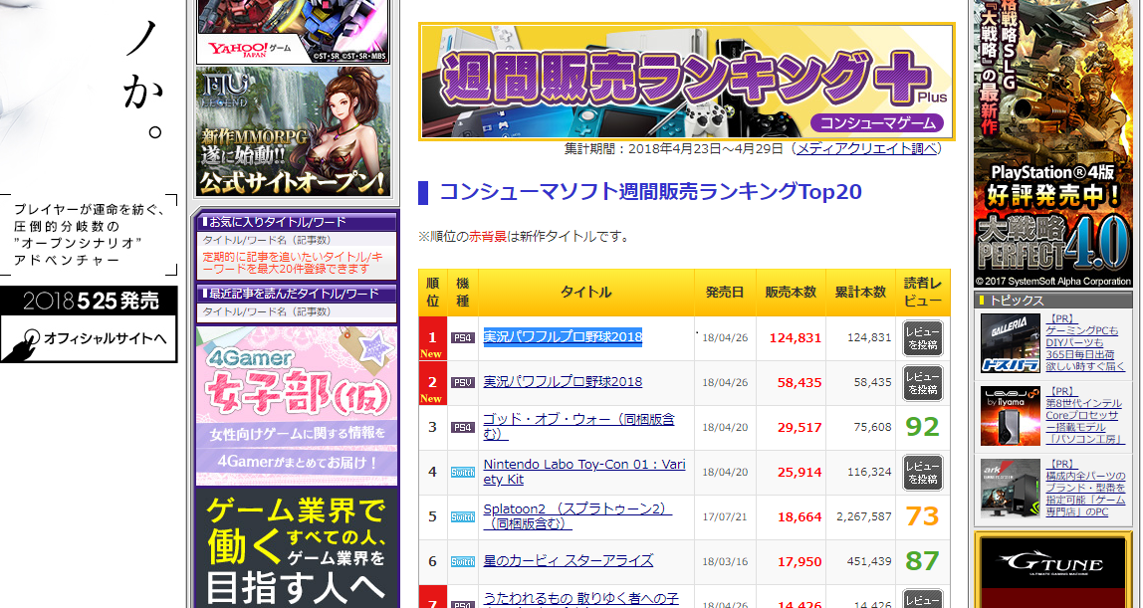Click 累計本数 column header

[860, 292]
